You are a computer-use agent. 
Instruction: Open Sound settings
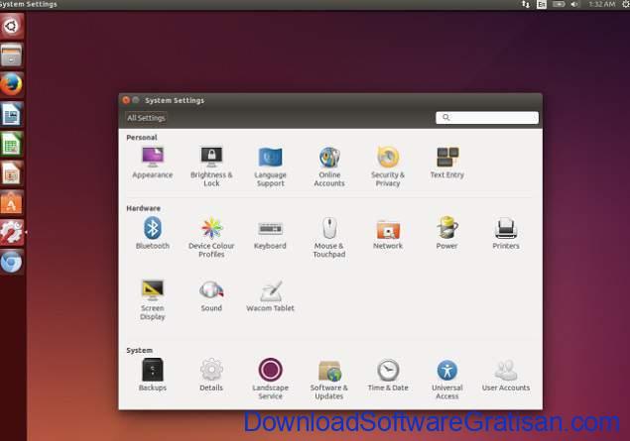pyautogui.click(x=211, y=295)
